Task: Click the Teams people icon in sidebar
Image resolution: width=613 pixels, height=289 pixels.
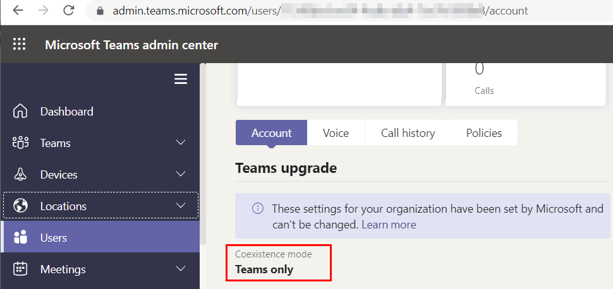Action: coord(20,143)
